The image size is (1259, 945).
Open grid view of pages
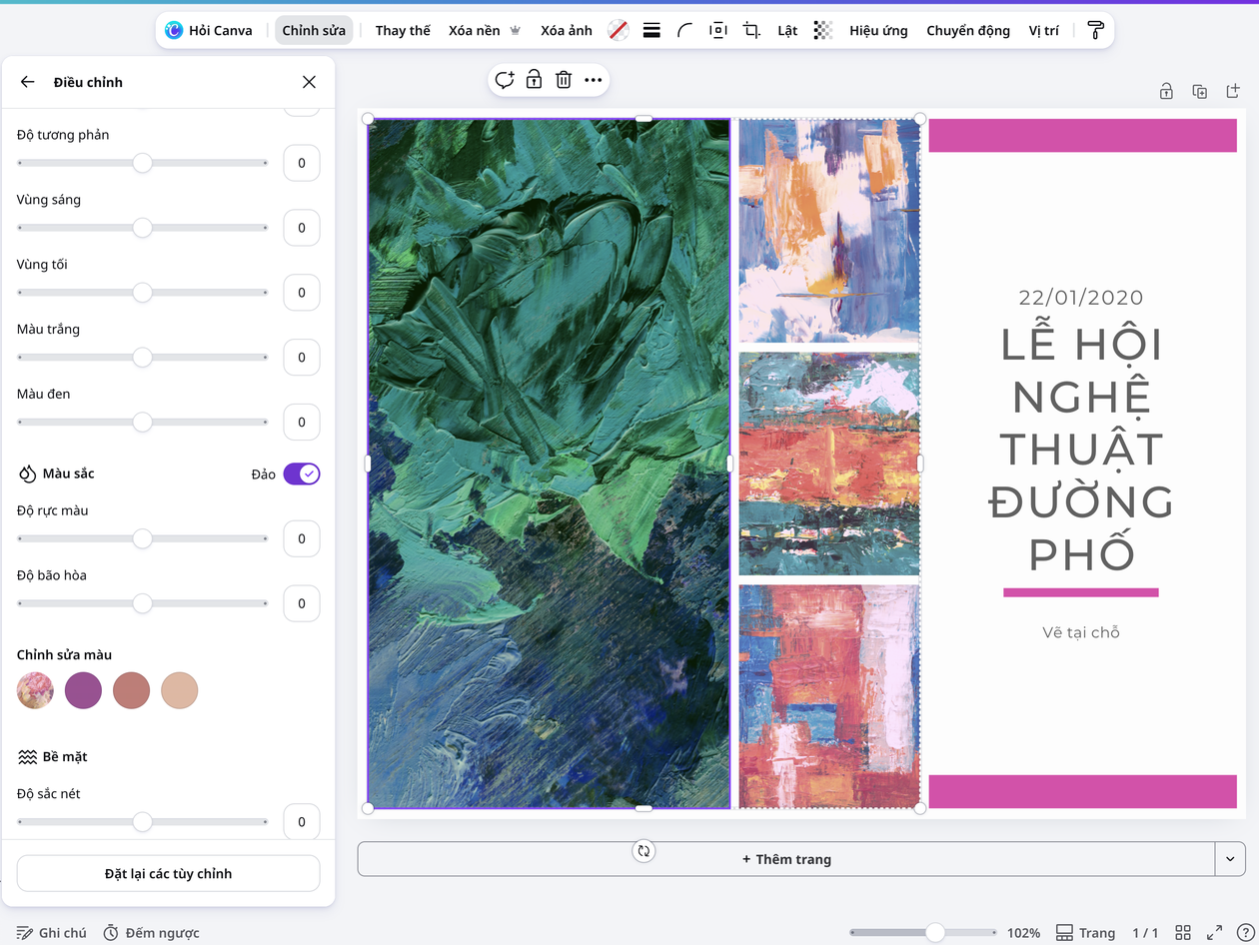[x=1183, y=933]
